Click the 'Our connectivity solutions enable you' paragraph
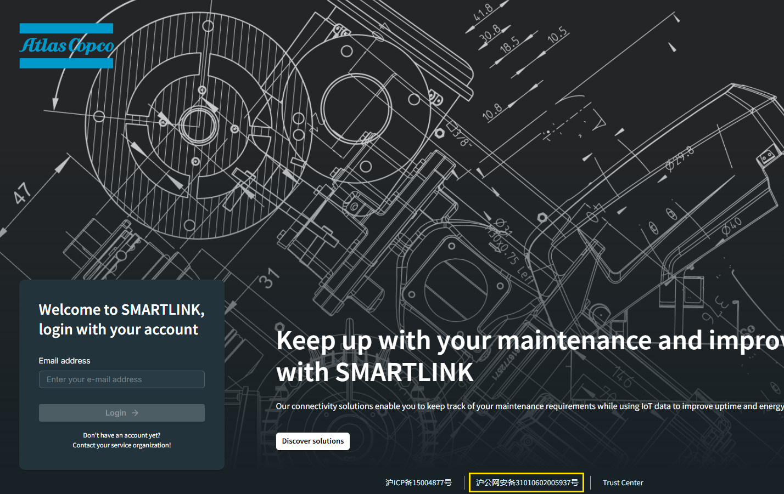This screenshot has height=494, width=784. click(x=530, y=406)
